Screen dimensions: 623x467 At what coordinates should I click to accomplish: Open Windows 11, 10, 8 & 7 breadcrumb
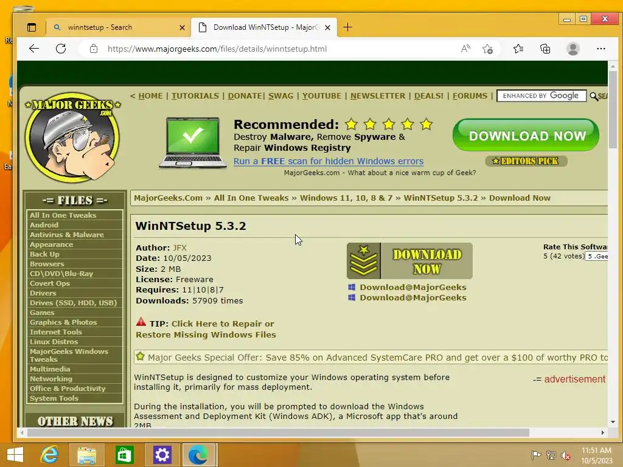click(346, 198)
